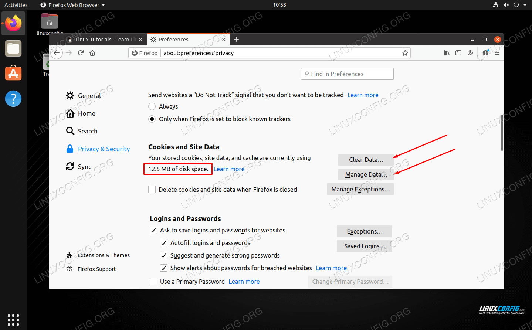Select the Always Do Not Track option
The image size is (532, 330).
tap(152, 106)
